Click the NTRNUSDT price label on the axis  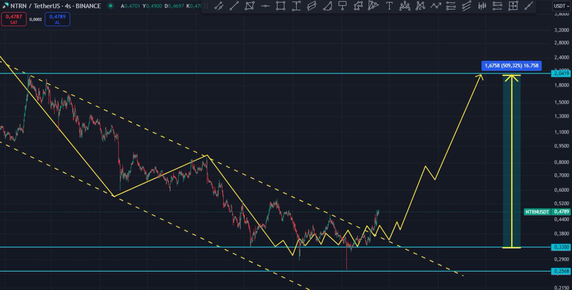(537, 211)
